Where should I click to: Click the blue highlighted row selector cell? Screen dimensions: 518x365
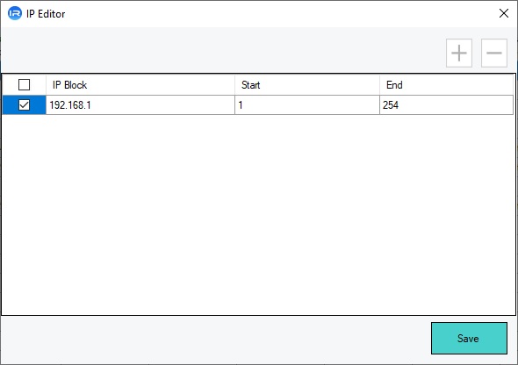[x=24, y=105]
